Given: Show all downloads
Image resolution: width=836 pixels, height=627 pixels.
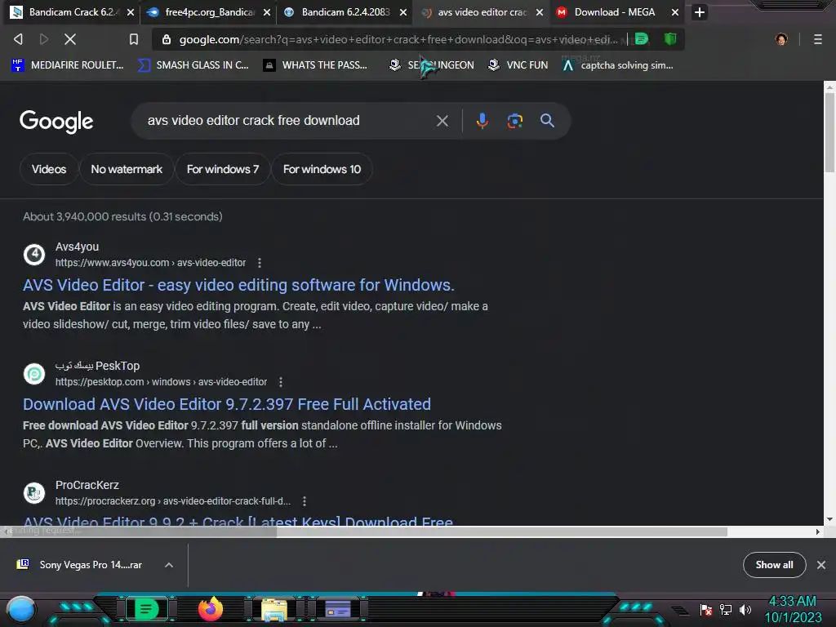Looking at the screenshot, I should (774, 565).
